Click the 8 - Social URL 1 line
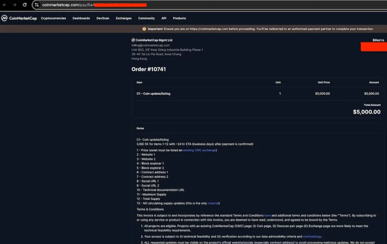This screenshot has width=387, height=244. [148, 181]
